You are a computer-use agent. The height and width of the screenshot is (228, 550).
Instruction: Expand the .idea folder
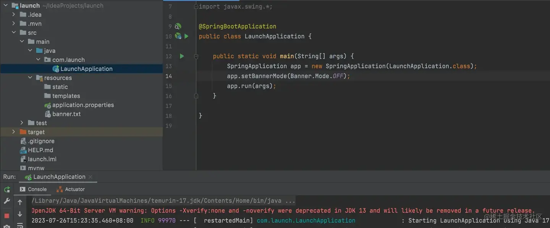click(14, 14)
